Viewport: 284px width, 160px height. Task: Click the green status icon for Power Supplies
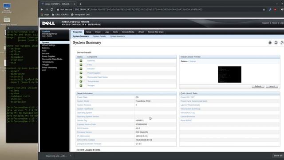click(81, 73)
